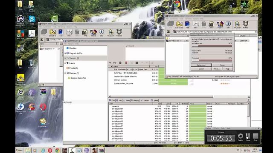Image resolution: width=273 pixels, height=153 pixels.
Task: Click the up-one-level button in right WinRAR
Action: pyautogui.click(x=168, y=32)
